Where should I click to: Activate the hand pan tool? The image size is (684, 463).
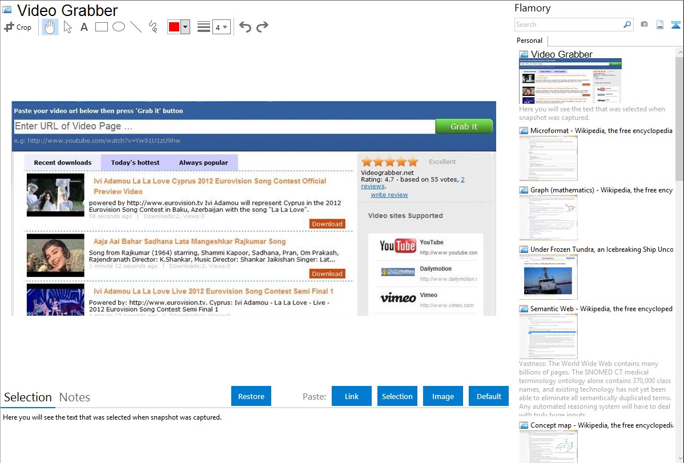tap(50, 27)
